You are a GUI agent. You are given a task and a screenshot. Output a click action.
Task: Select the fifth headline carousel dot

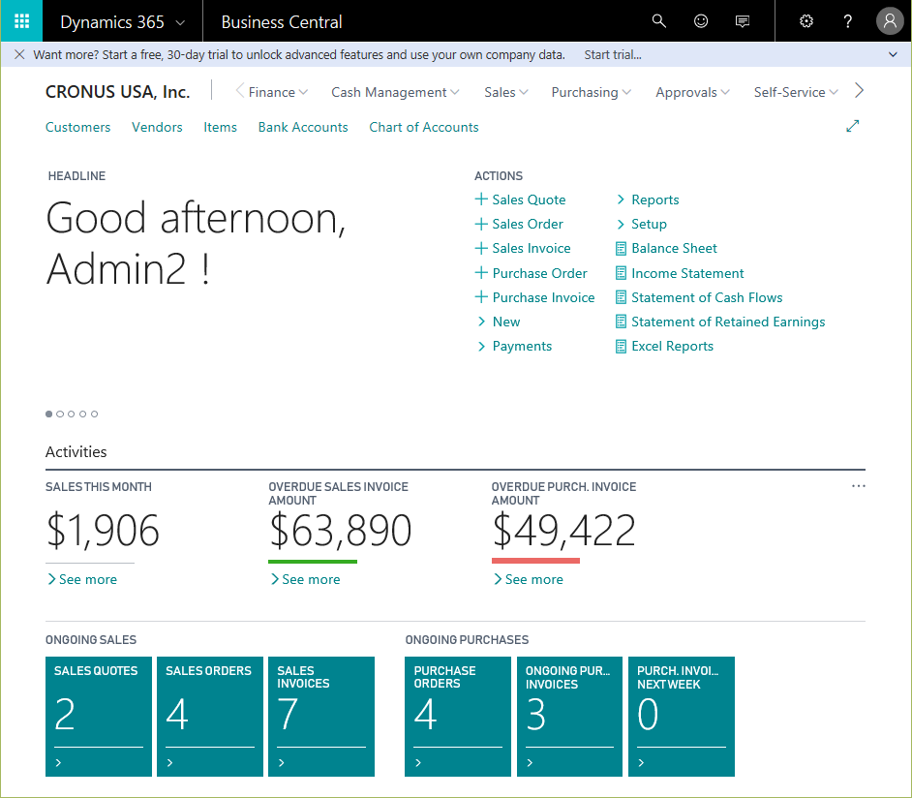coord(94,414)
